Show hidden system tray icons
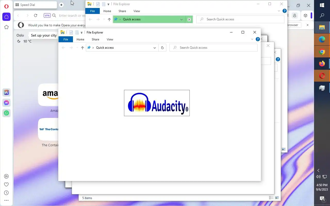This screenshot has width=330, height=206. pos(318,170)
